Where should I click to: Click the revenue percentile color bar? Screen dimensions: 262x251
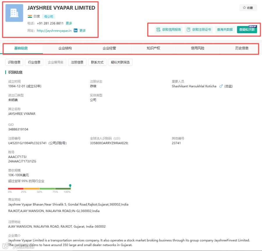coord(39,188)
